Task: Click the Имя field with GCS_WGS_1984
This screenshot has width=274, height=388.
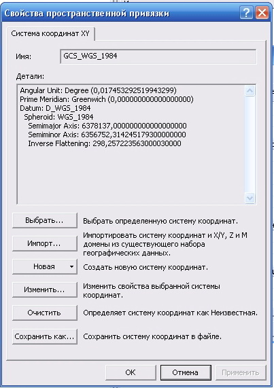Action: (158, 56)
